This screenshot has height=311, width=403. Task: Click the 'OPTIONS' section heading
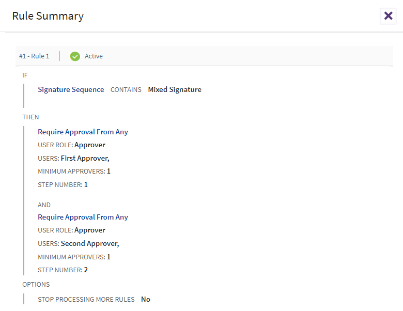36,285
